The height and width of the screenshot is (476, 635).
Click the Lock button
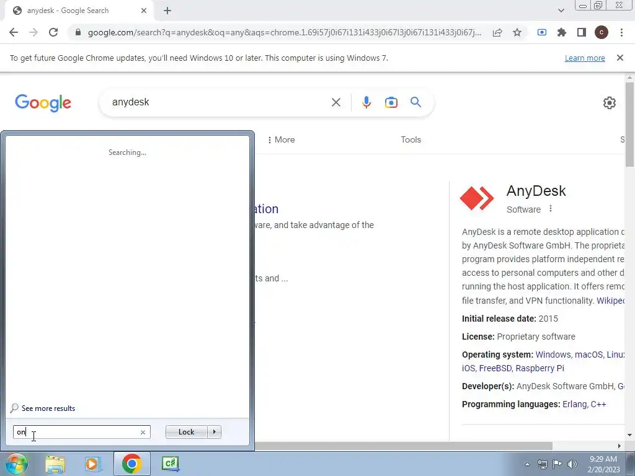(x=186, y=432)
